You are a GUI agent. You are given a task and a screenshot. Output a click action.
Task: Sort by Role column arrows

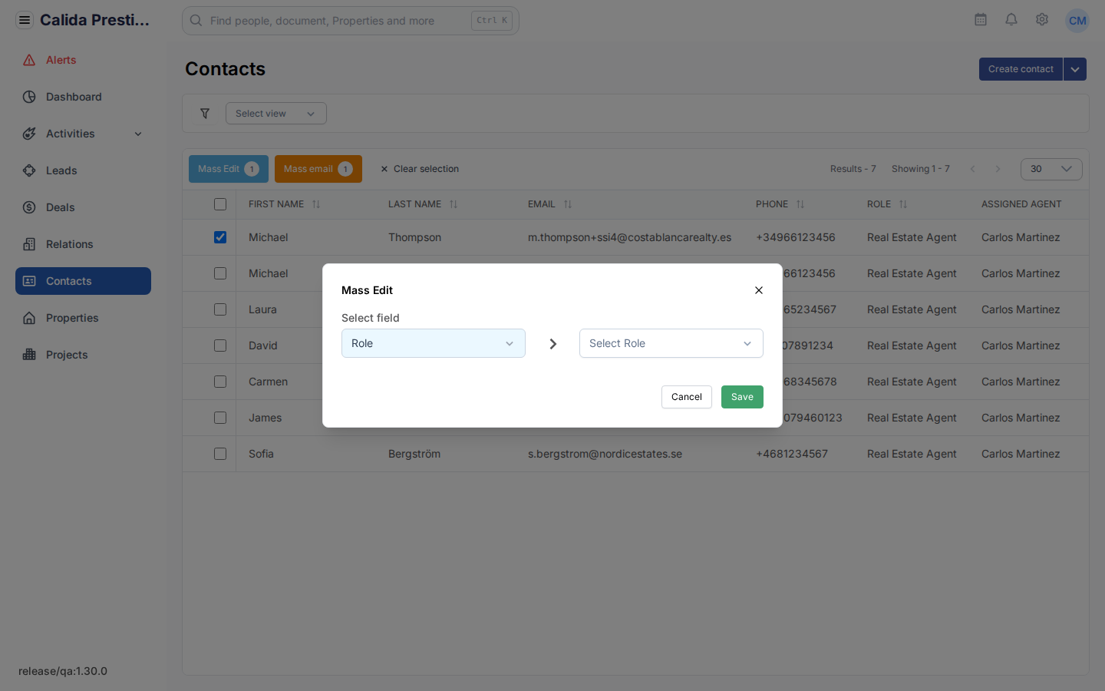pyautogui.click(x=903, y=204)
